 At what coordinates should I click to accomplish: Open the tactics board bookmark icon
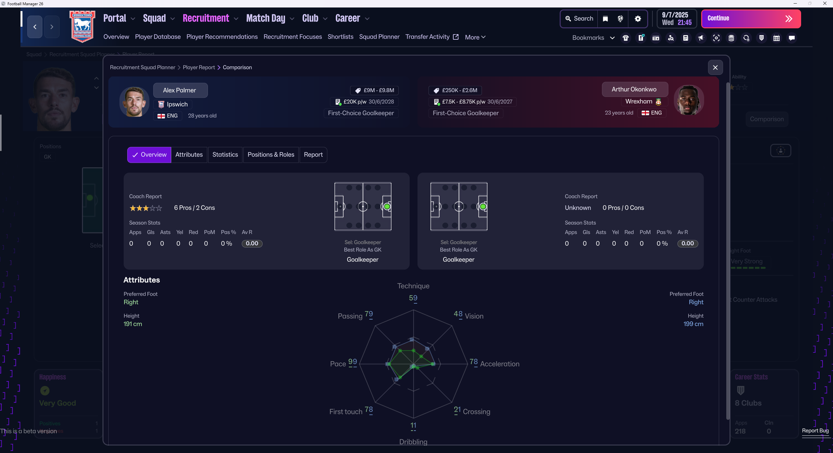641,38
